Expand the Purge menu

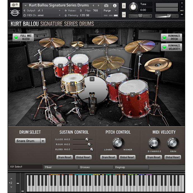tap(111, 10)
